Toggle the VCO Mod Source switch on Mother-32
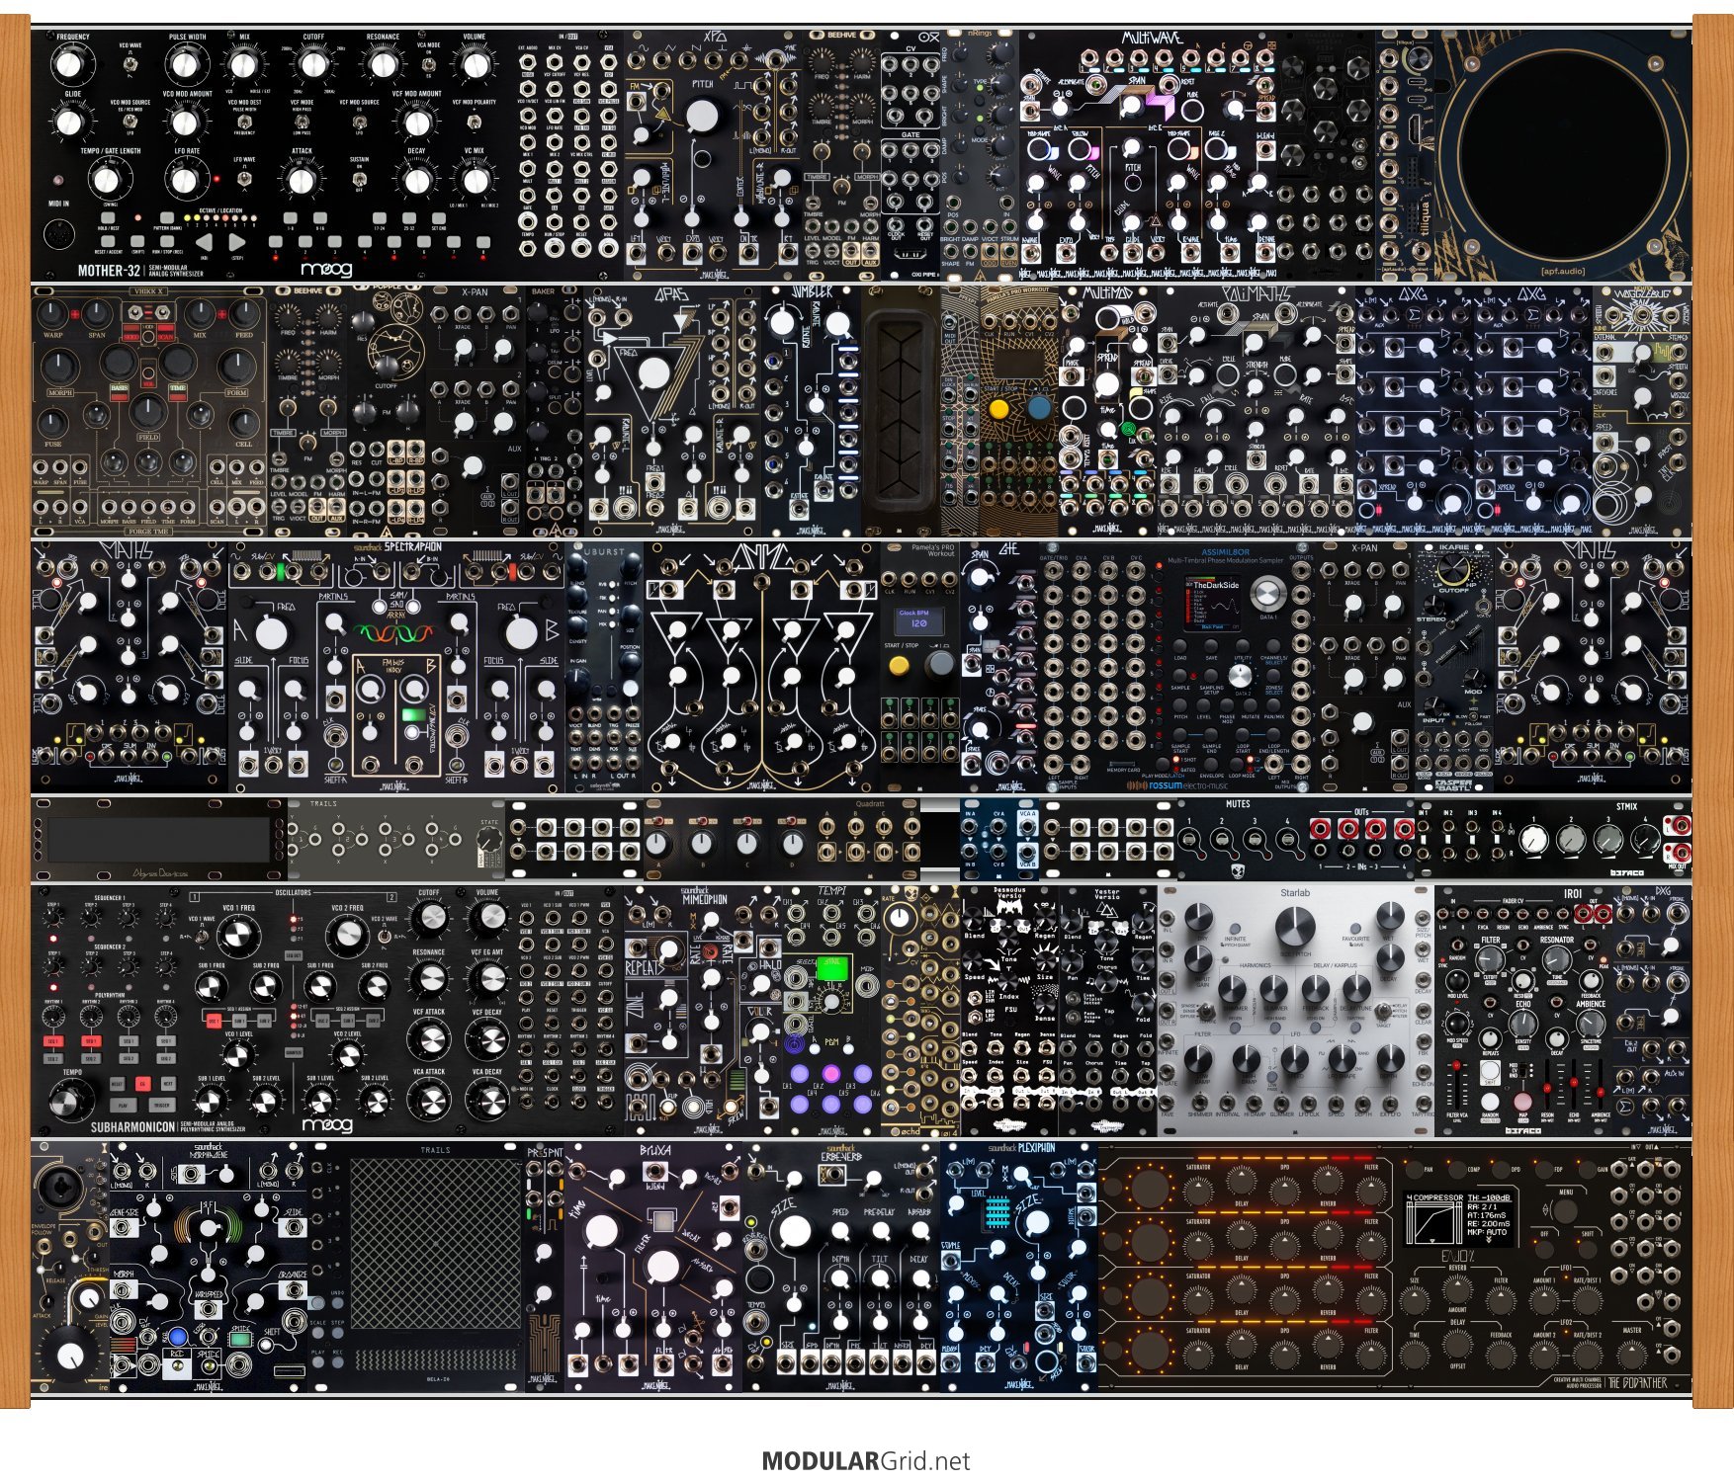 pos(130,121)
